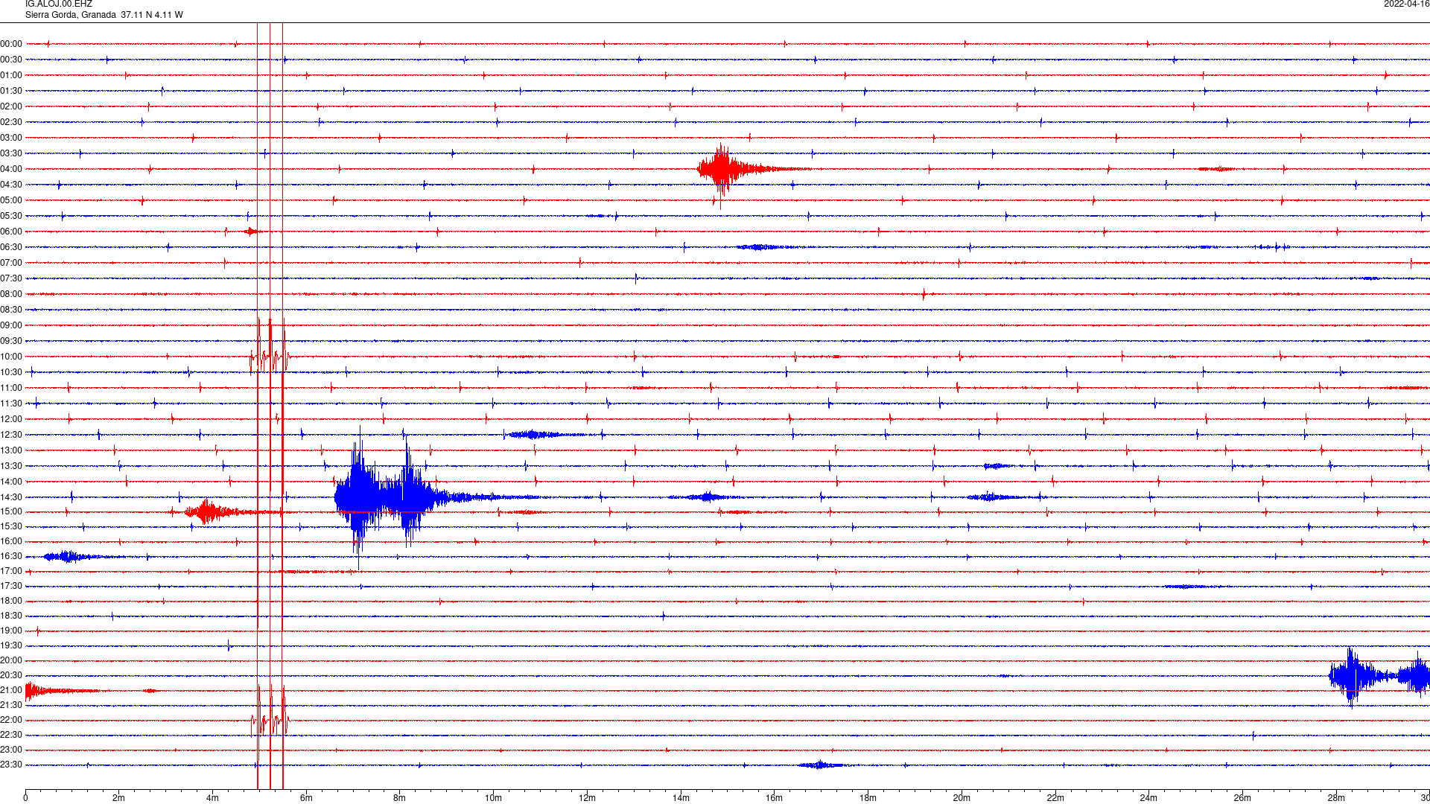Image resolution: width=1430 pixels, height=804 pixels.
Task: Select the 09:30 trace time label
Action: [x=11, y=341]
